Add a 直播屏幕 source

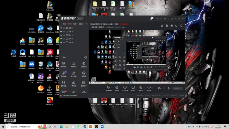(109, 89)
